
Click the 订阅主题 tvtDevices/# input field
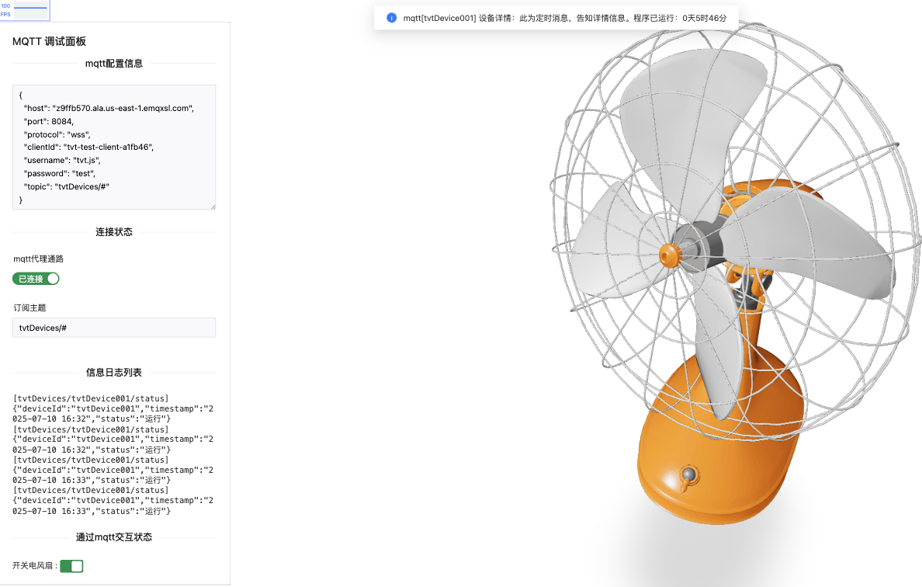[x=114, y=328]
